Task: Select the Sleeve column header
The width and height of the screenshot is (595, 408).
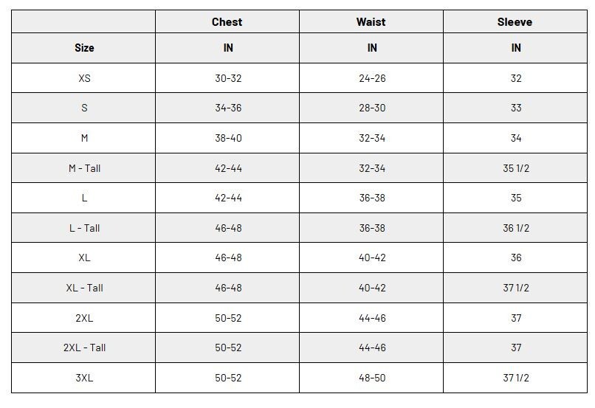Action: click(x=515, y=22)
